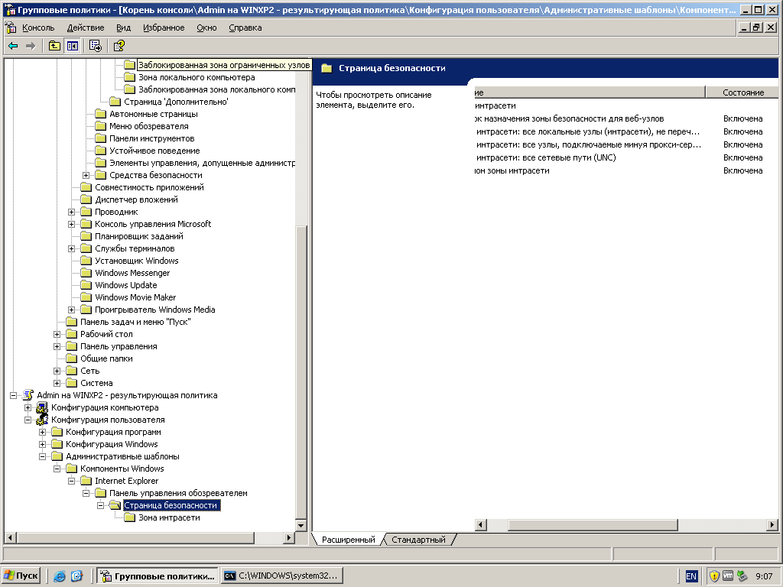Screen dimensions: 783x587
Task: Select Панели инструментов tree item
Action: 152,138
